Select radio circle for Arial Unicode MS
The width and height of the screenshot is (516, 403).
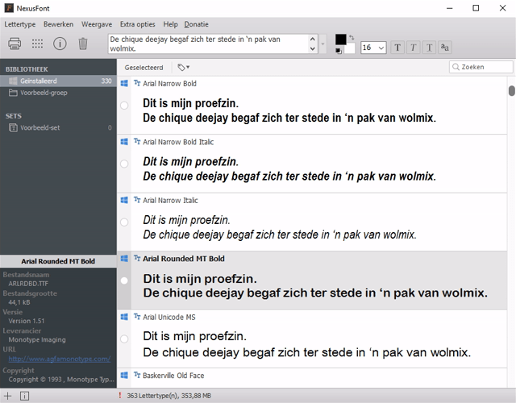(x=124, y=339)
